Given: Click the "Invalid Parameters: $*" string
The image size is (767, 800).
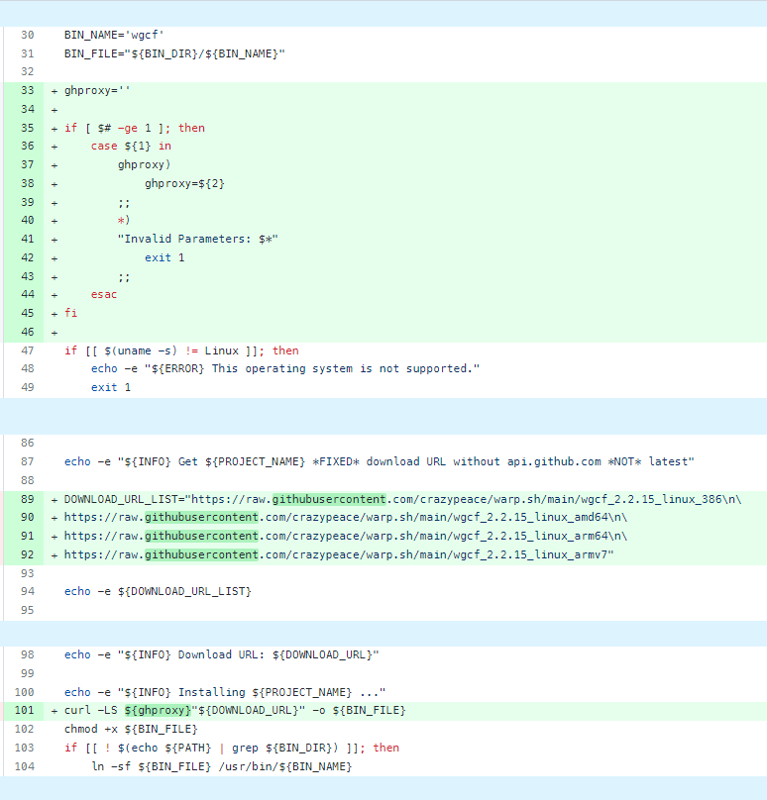Looking at the screenshot, I should (198, 239).
